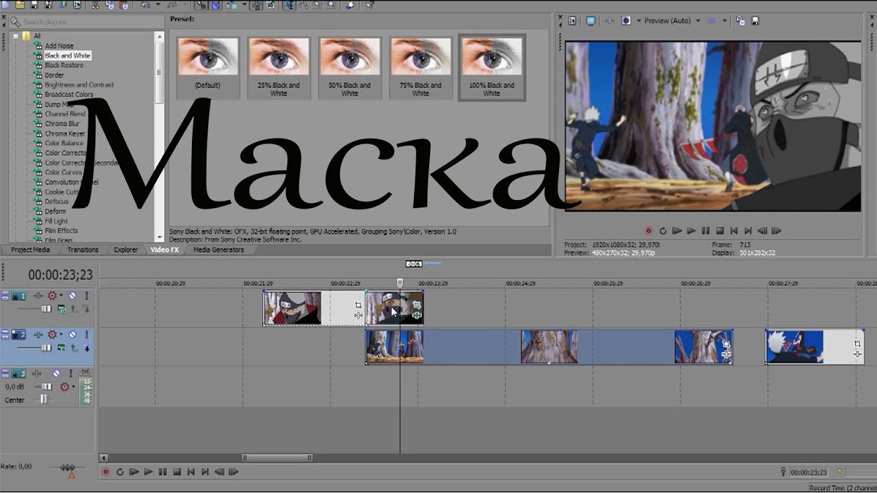Open Video Output FX in preview toolbar

pyautogui.click(x=609, y=21)
